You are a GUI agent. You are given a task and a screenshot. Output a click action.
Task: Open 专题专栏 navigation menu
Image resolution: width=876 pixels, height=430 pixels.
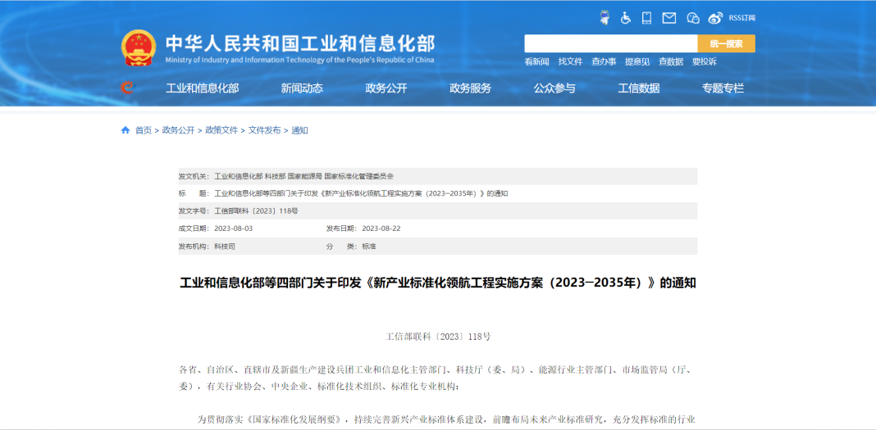pyautogui.click(x=723, y=88)
